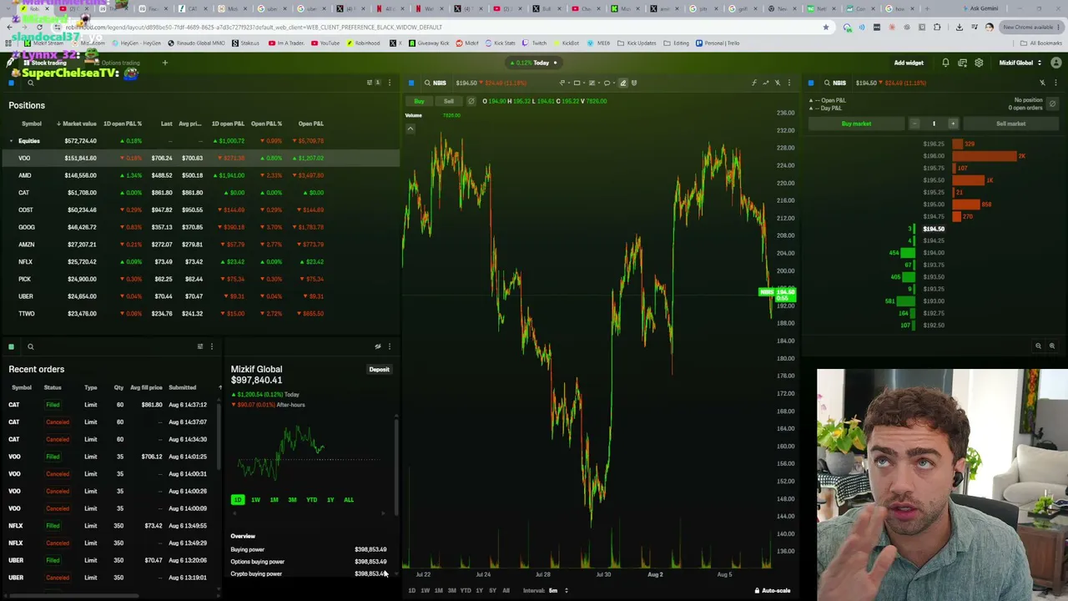This screenshot has width=1068, height=601.
Task: Open the layout library icon beside the bell
Action: [962, 63]
